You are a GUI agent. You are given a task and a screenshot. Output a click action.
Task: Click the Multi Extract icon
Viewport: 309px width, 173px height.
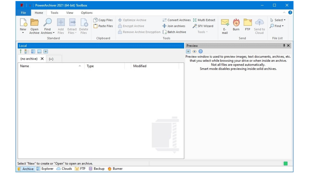195,20
